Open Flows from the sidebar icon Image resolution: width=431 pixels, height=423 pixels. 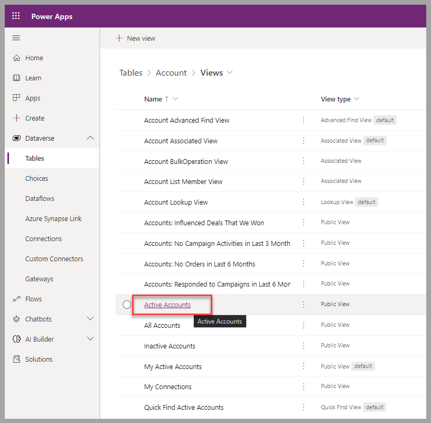click(x=16, y=299)
